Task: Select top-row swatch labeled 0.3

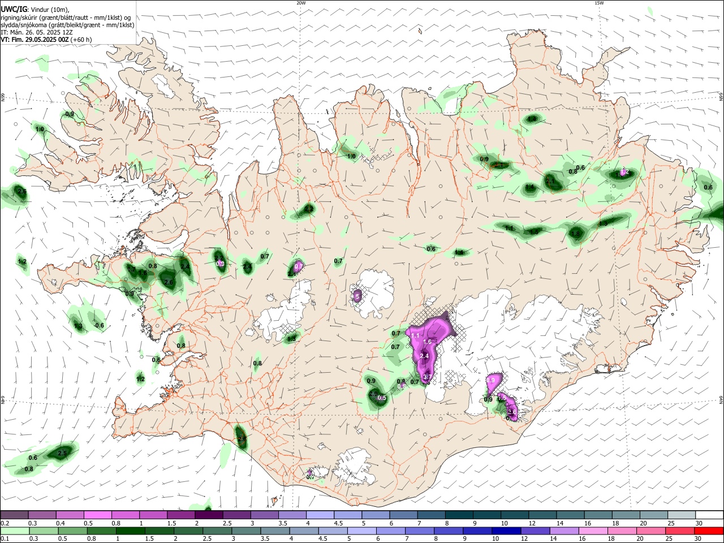Action: [42, 515]
